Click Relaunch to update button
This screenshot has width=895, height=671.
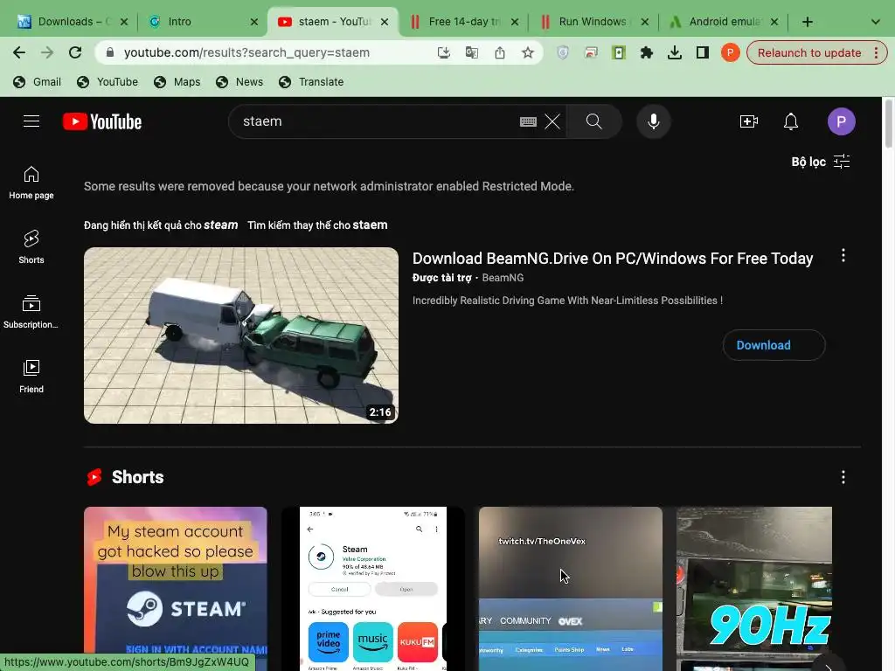[x=809, y=52]
